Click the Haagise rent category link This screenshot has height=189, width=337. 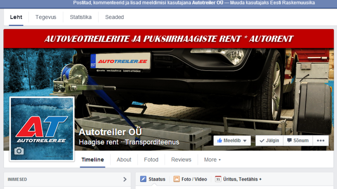(99, 142)
